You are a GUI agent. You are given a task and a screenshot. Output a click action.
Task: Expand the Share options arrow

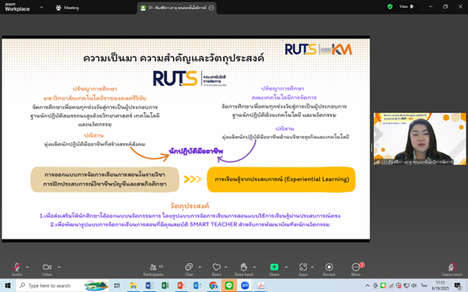click(286, 267)
